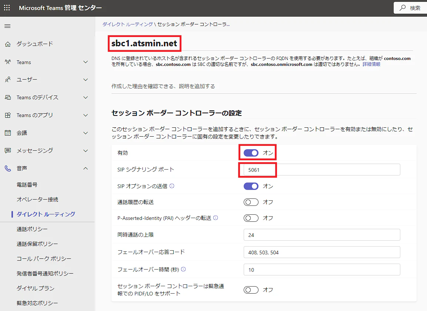This screenshot has width=427, height=311.
Task: Click the Teams のアプリ icon
Action: click(8, 115)
